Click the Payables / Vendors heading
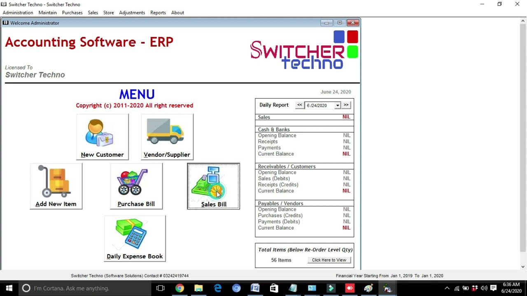 click(x=281, y=203)
